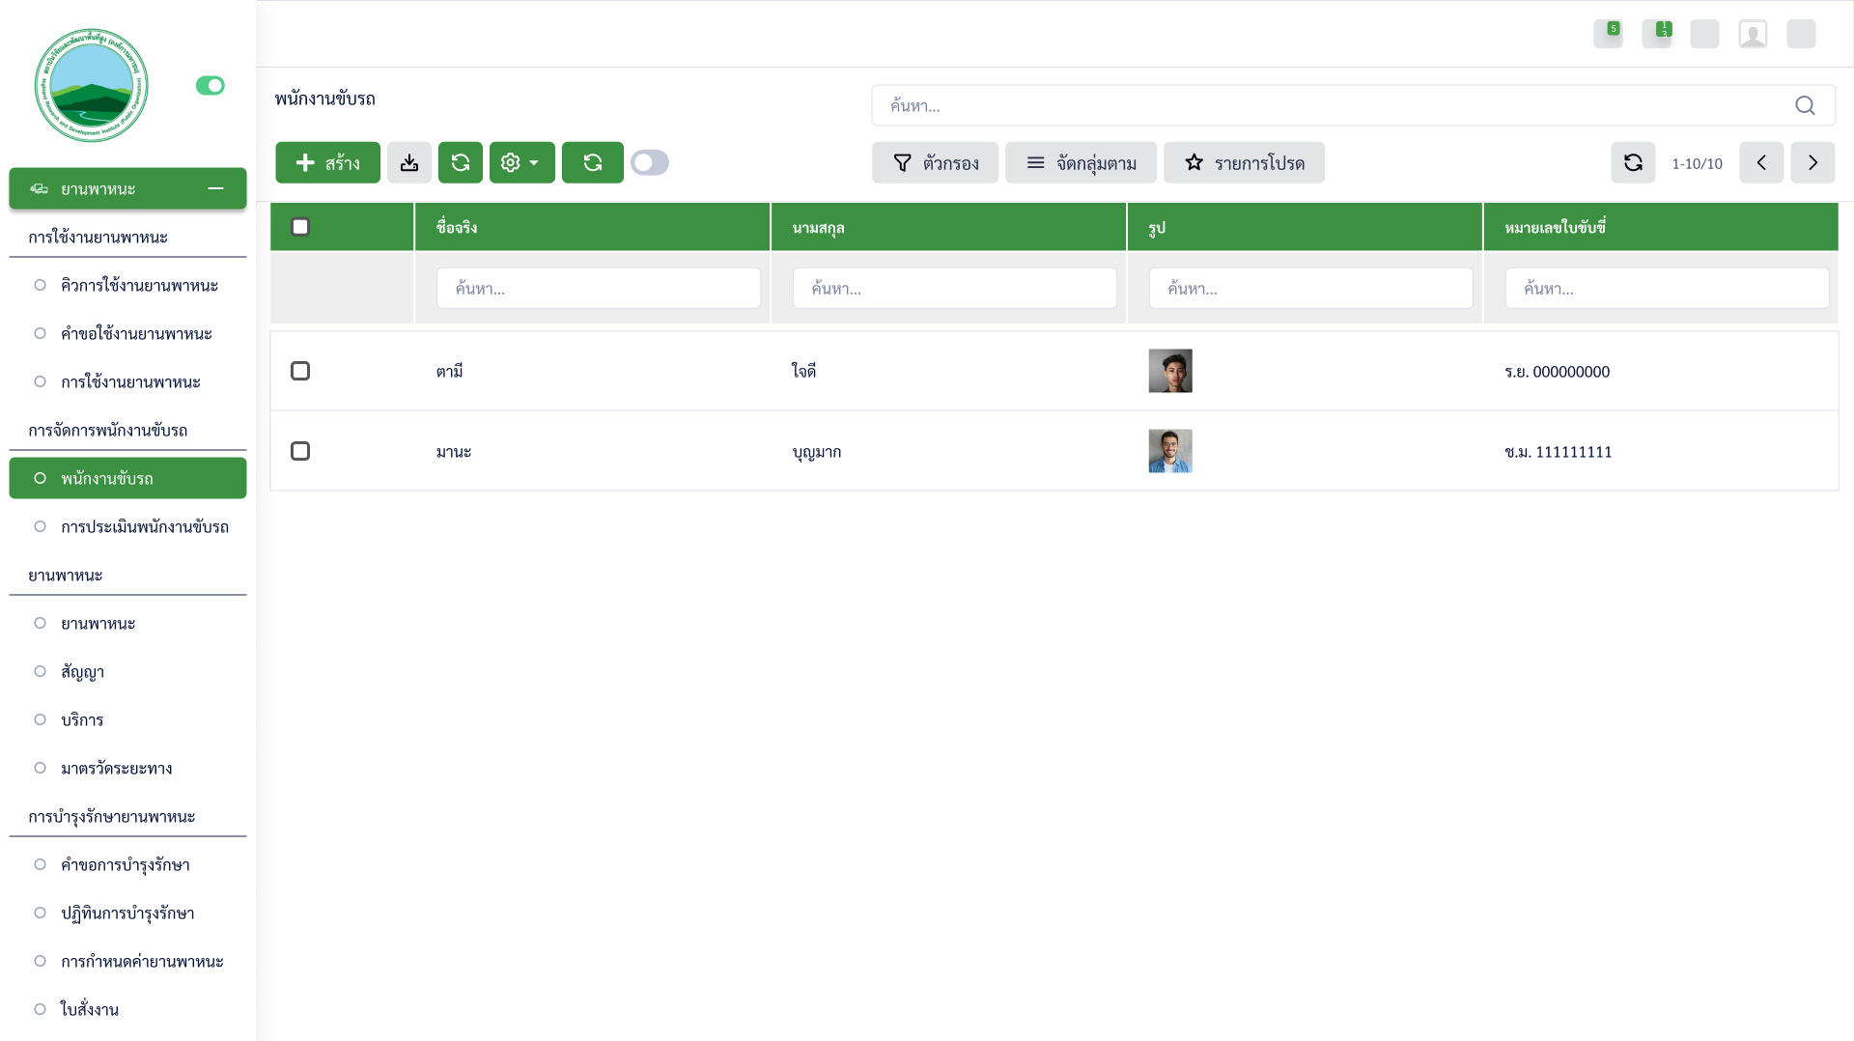Select คิวการใช้งานยานพาหนะ menu item
This screenshot has width=1854, height=1041.
139,285
